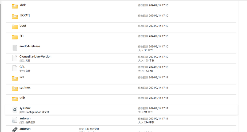
Task: Click the live folder name
Action: click(x=22, y=77)
